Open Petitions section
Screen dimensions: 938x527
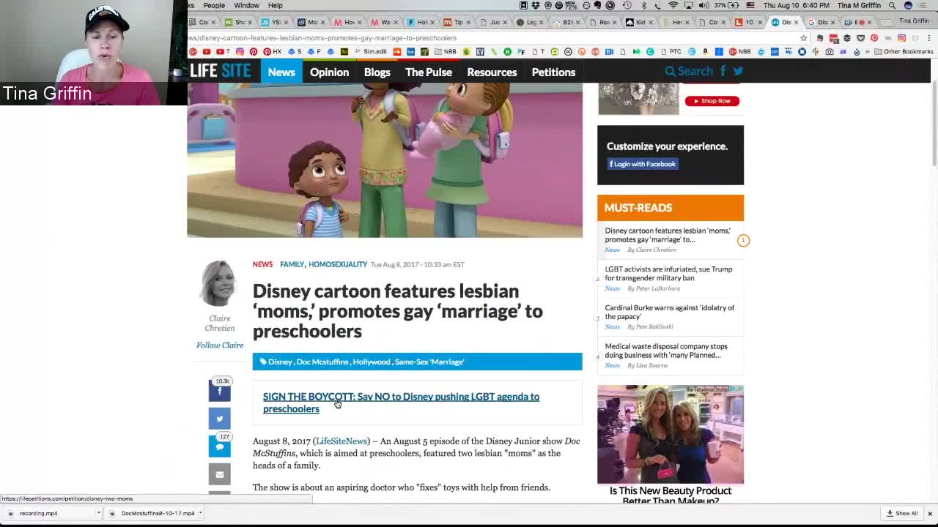pyautogui.click(x=553, y=72)
